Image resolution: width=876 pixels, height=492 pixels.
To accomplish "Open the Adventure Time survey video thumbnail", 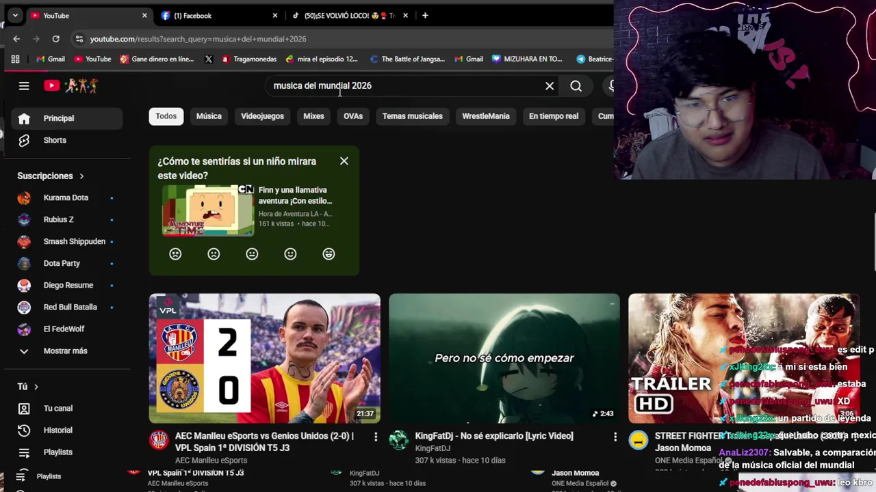I will pos(208,210).
